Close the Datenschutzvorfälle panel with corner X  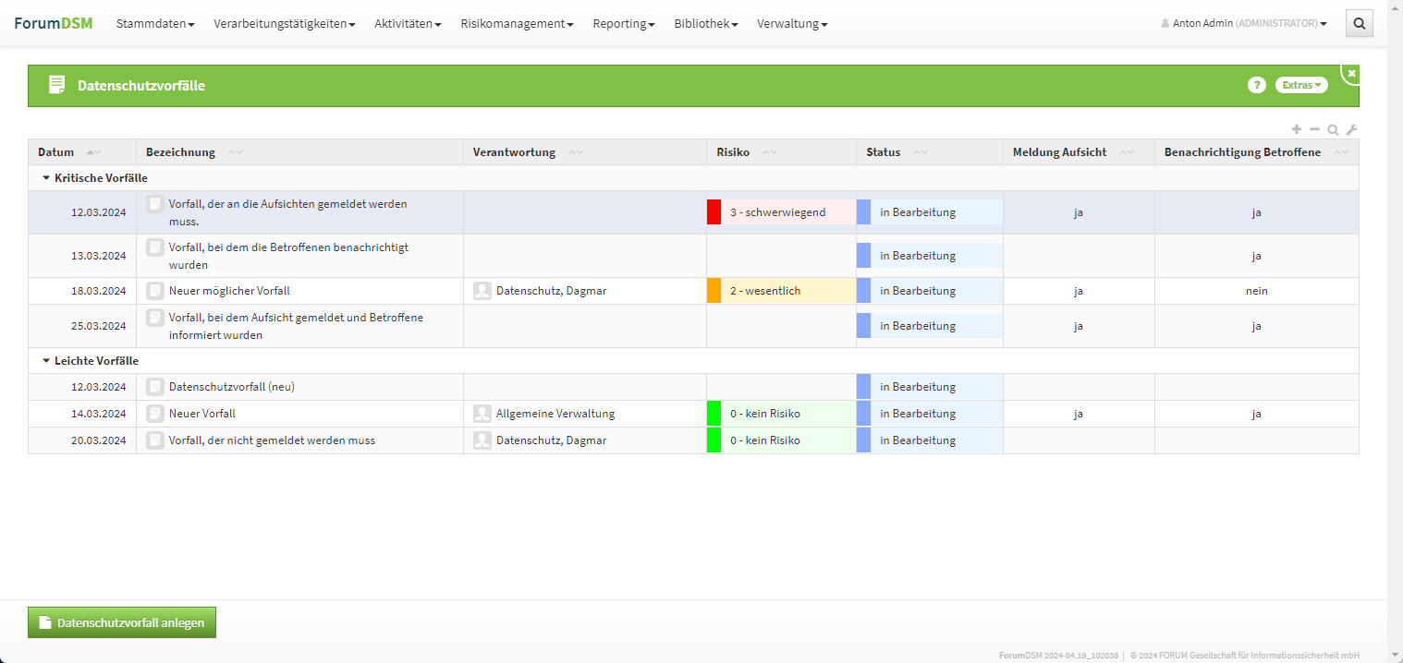coord(1351,73)
